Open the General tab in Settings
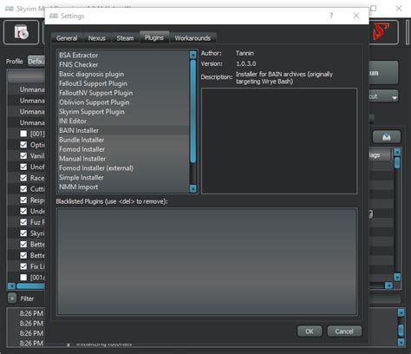The height and width of the screenshot is (354, 411). point(67,38)
